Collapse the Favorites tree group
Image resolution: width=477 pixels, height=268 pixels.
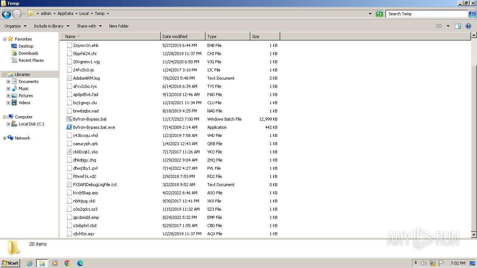point(4,39)
